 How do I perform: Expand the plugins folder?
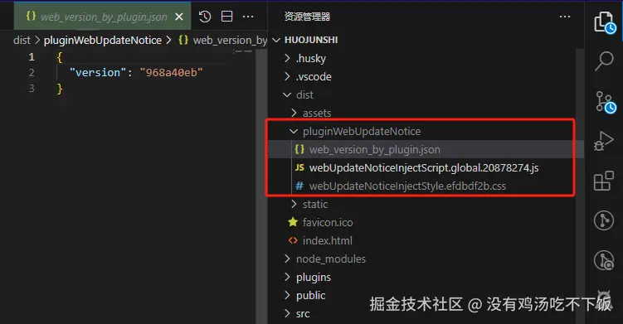(287, 277)
